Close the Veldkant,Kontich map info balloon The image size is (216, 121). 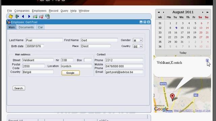tap(207, 60)
